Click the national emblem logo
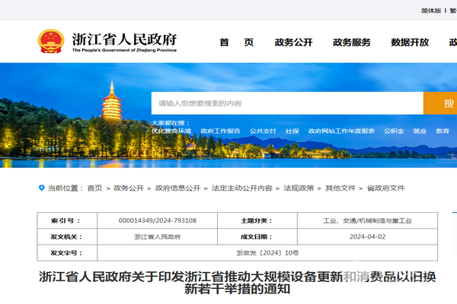Viewport: 457px width, 304px height. 51,43
